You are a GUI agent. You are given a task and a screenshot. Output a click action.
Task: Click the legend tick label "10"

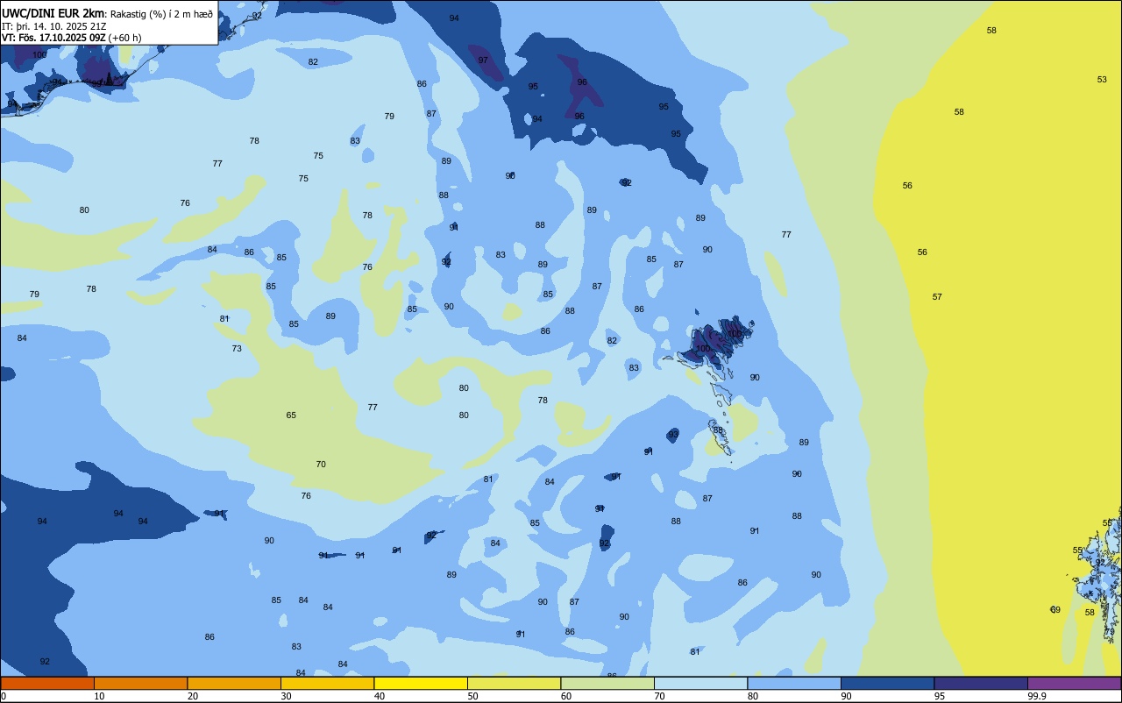click(99, 696)
